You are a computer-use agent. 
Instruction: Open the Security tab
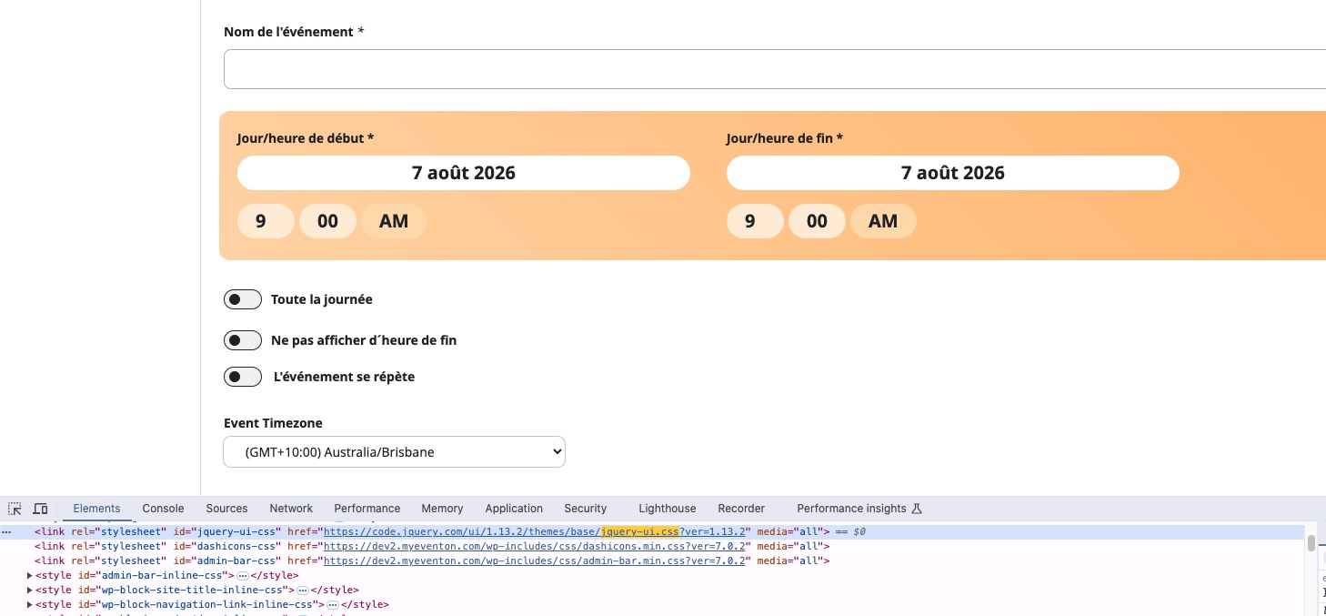click(x=586, y=509)
